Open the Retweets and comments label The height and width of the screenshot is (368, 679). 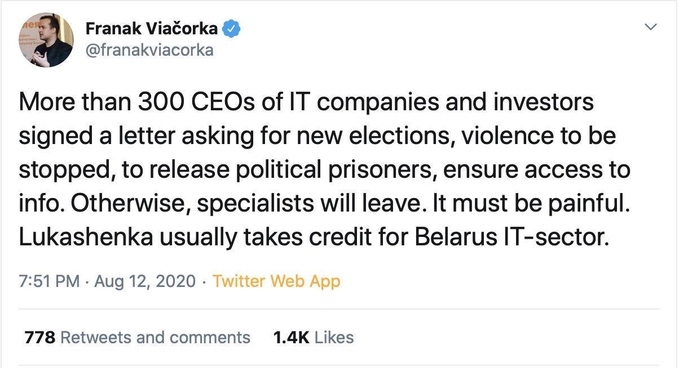click(155, 338)
